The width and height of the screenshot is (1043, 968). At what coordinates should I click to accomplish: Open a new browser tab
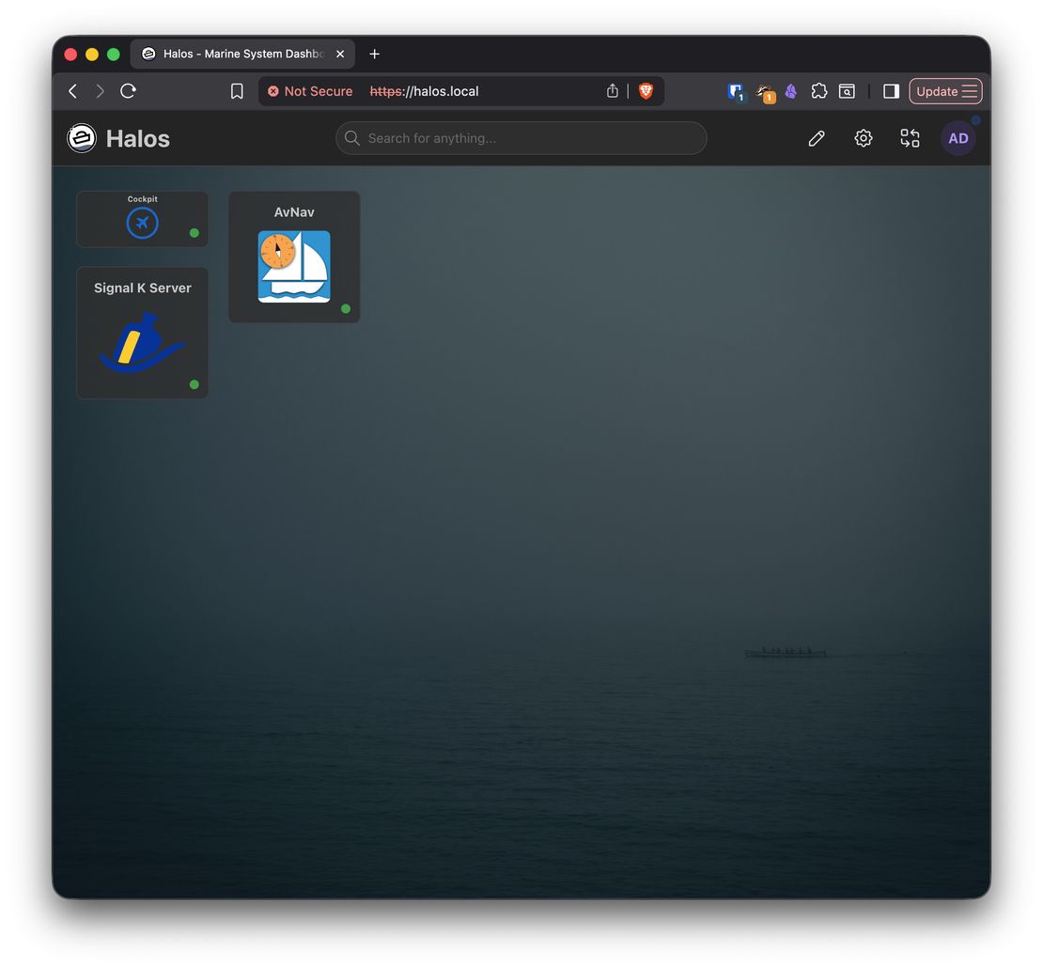coord(374,54)
